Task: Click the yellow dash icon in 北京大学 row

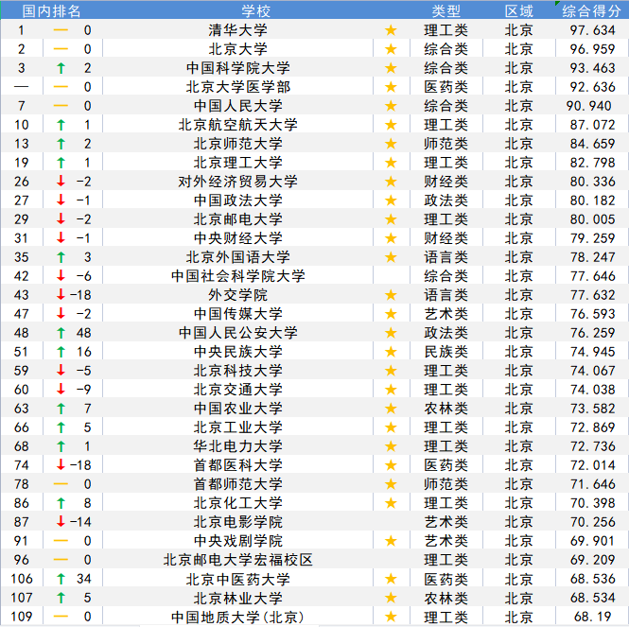Action: point(61,49)
